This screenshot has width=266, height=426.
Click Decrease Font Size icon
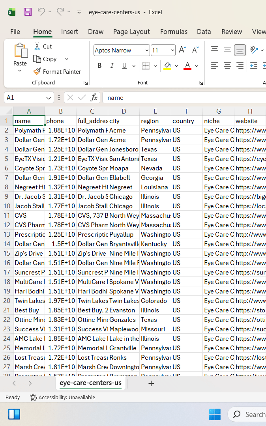[x=195, y=50]
